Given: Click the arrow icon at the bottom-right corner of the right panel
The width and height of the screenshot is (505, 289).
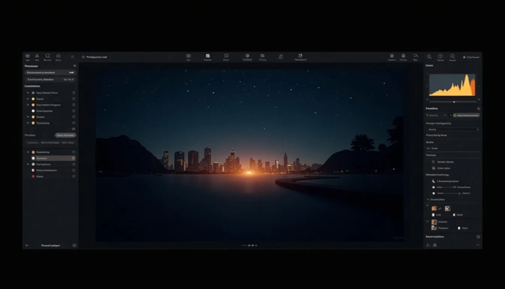Looking at the screenshot, I should (x=478, y=245).
